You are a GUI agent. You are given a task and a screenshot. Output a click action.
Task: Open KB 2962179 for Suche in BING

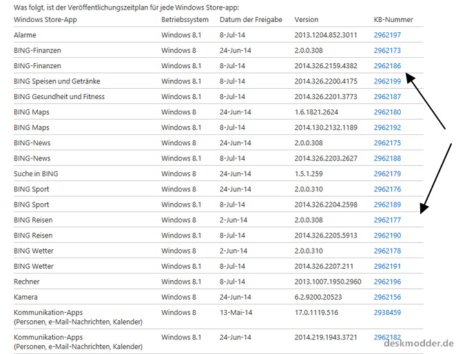[x=387, y=174]
